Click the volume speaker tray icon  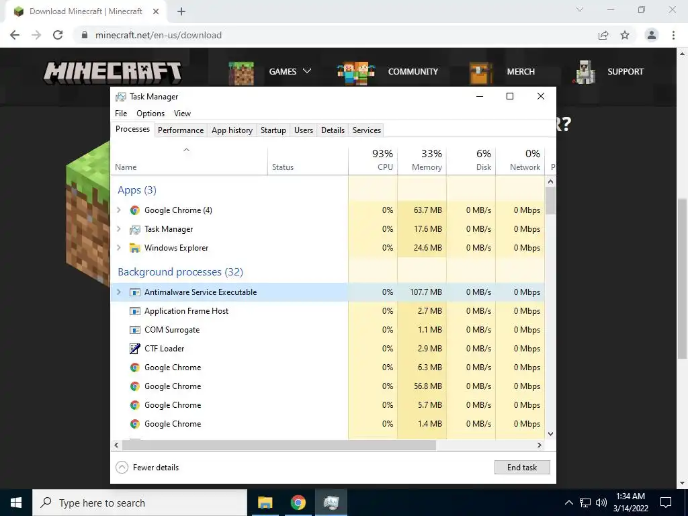(601, 503)
